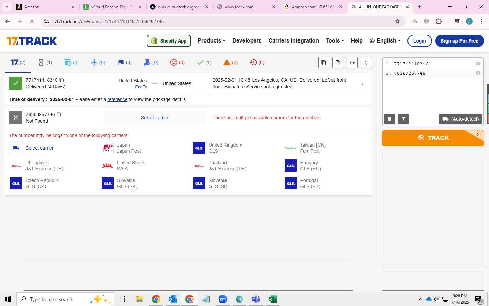Filter by Undelivered sad face icon
489x306 pixels.
coord(178,62)
